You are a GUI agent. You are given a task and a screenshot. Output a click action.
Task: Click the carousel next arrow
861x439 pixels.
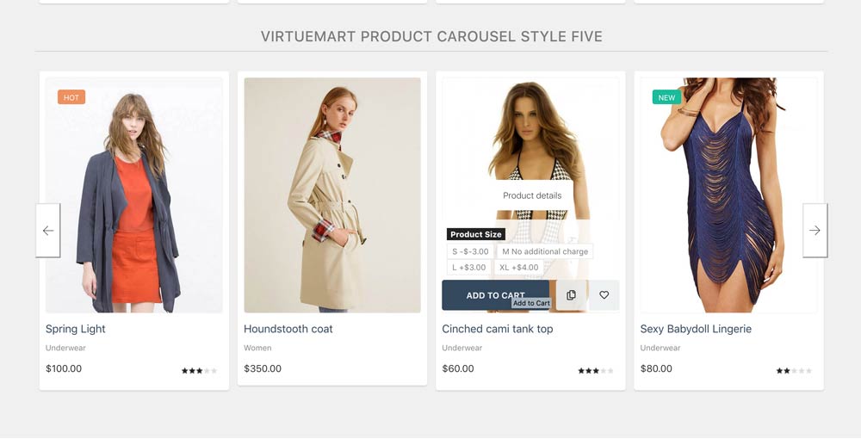(815, 231)
